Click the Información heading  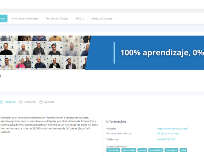pyautogui.click(x=116, y=121)
